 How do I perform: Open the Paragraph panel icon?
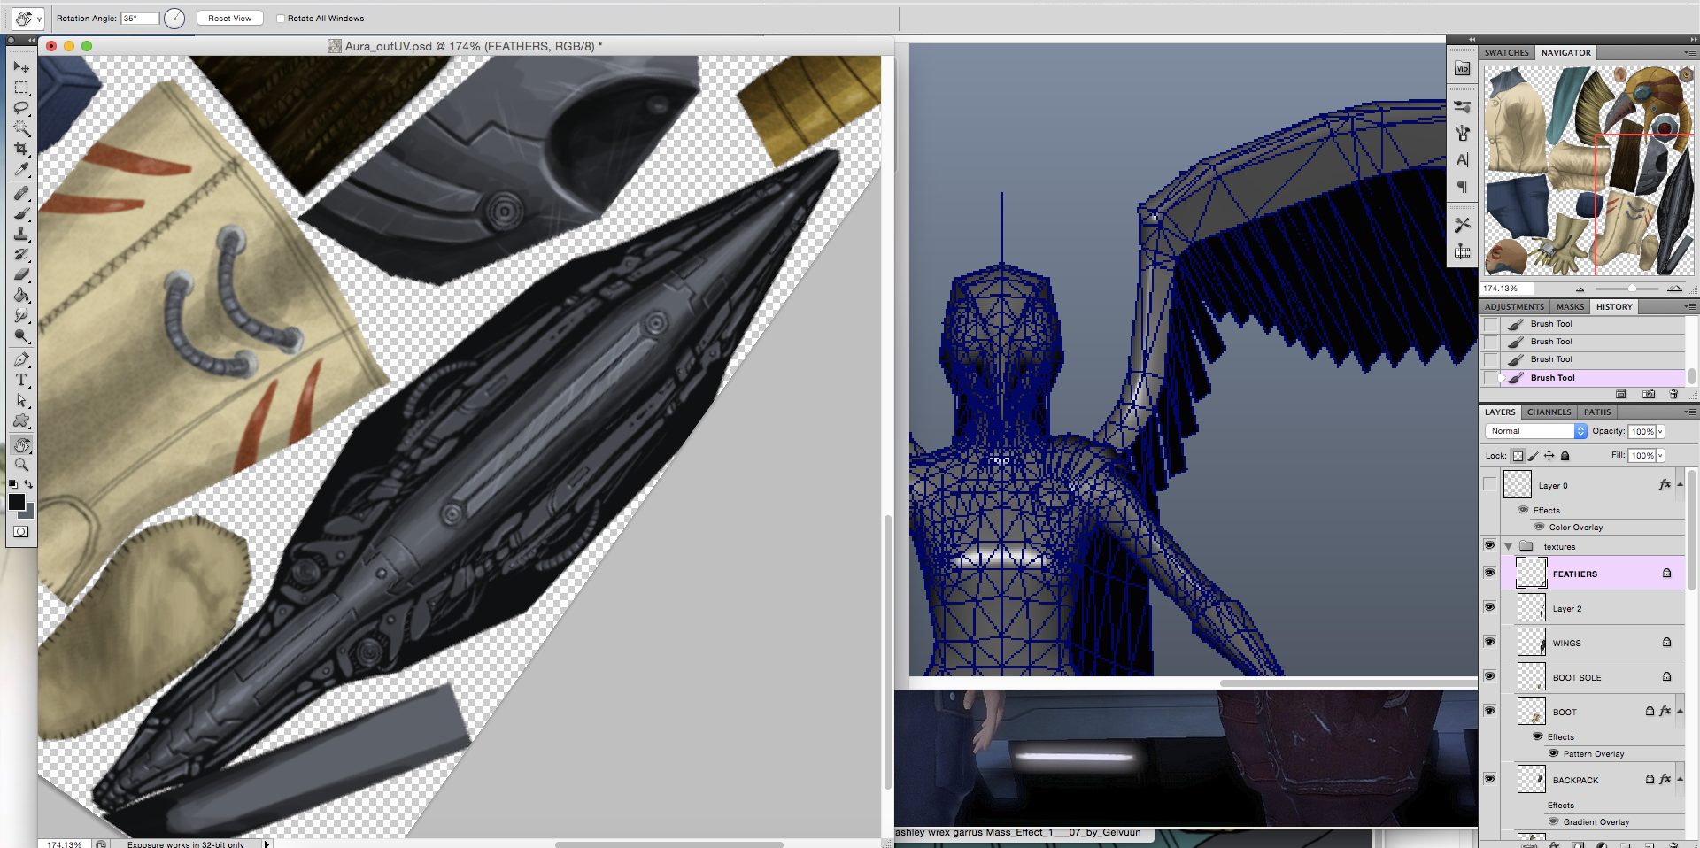(1462, 187)
